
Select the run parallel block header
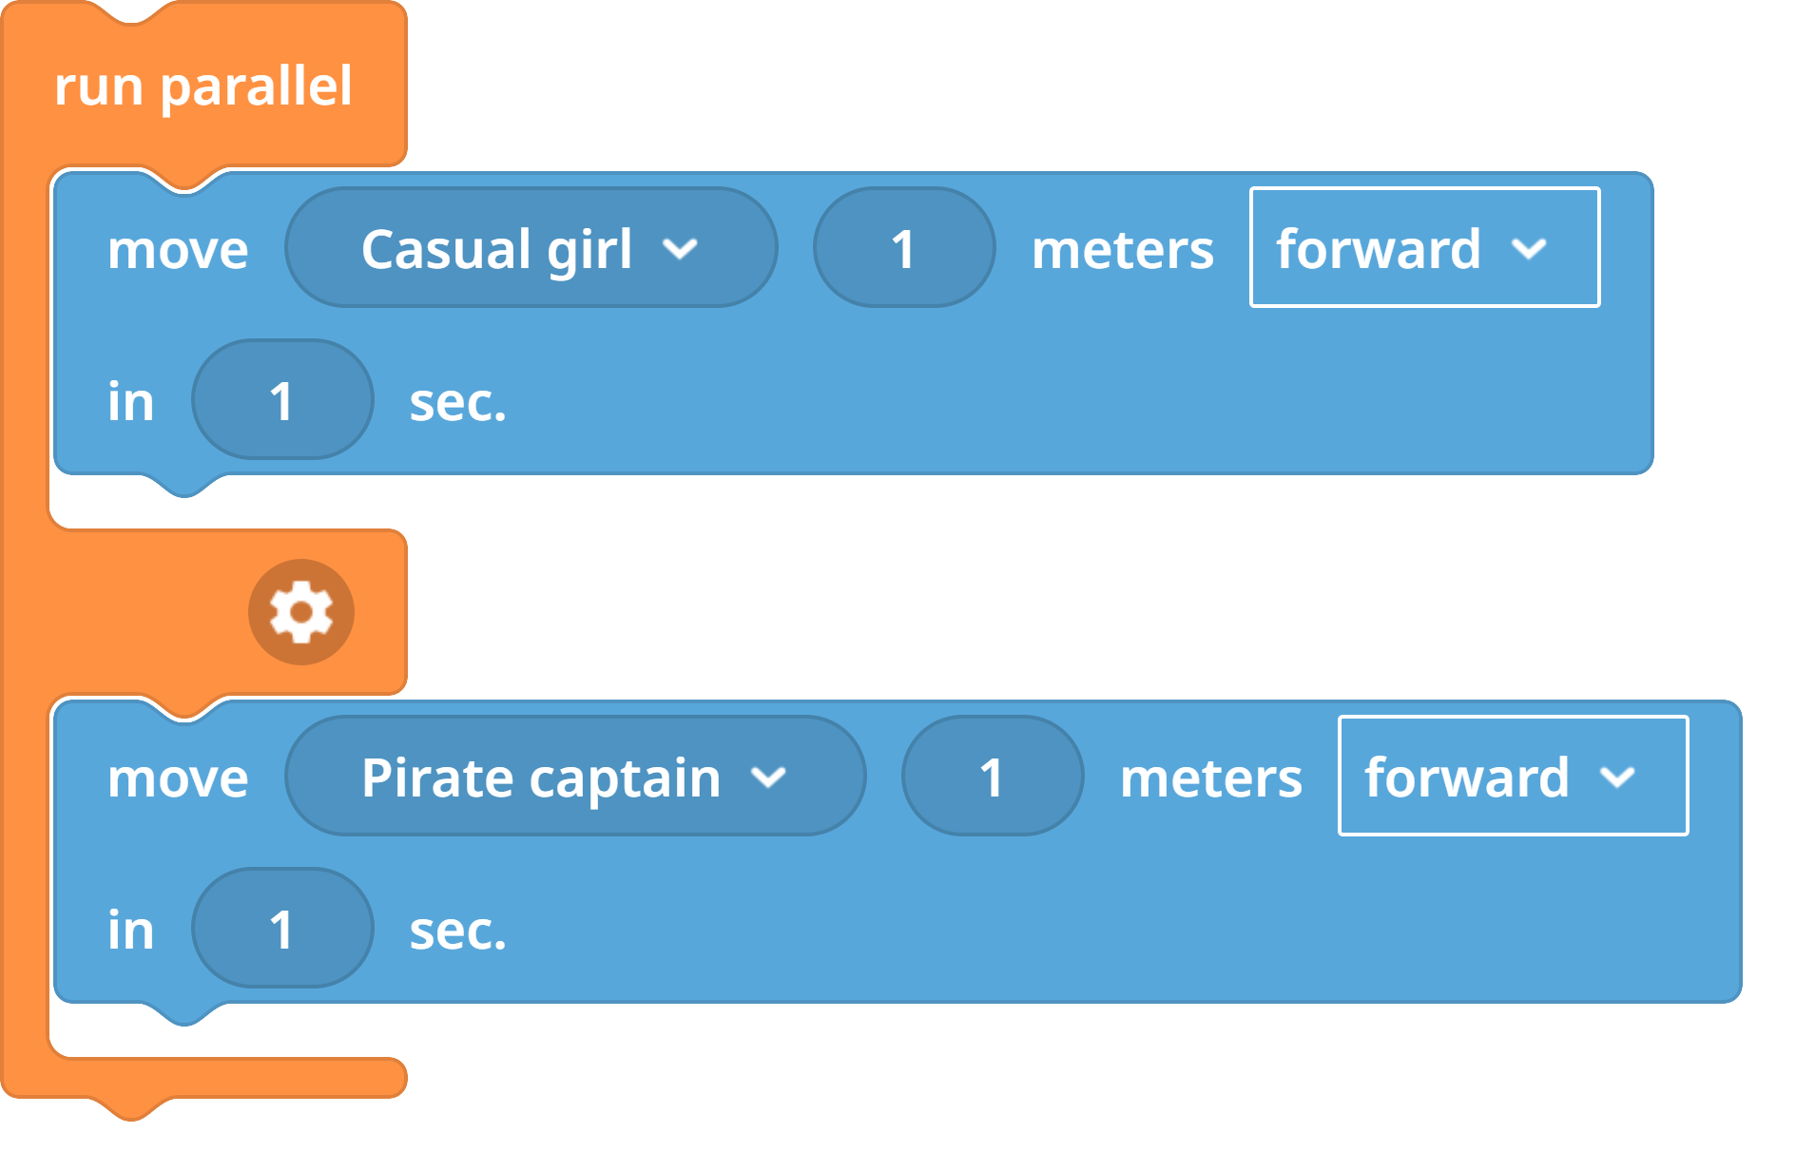(x=203, y=87)
